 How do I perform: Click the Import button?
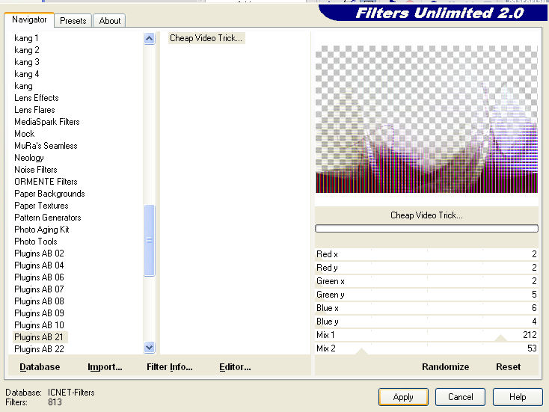point(105,367)
